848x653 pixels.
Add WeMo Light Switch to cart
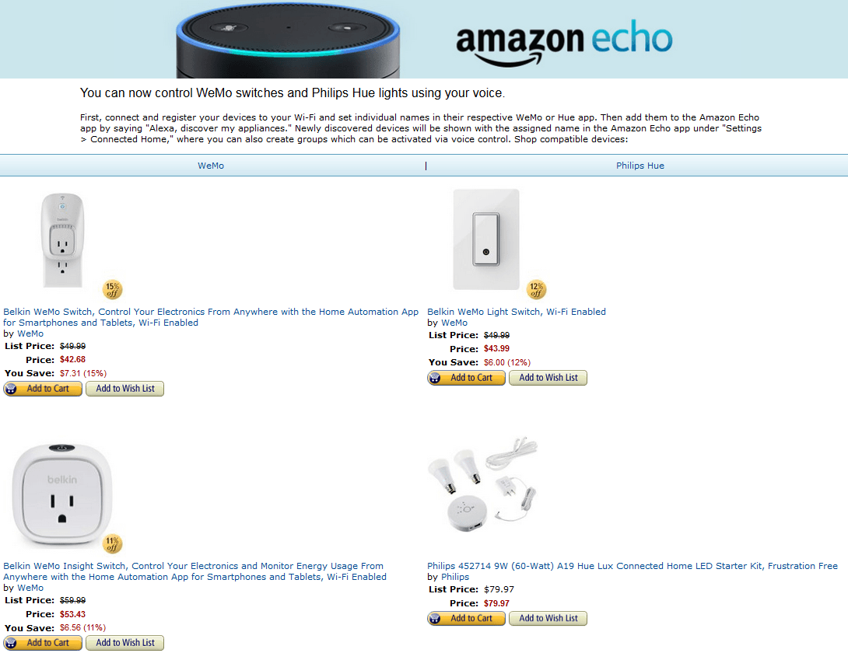(x=466, y=378)
